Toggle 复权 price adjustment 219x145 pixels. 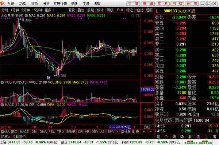coord(72,10)
